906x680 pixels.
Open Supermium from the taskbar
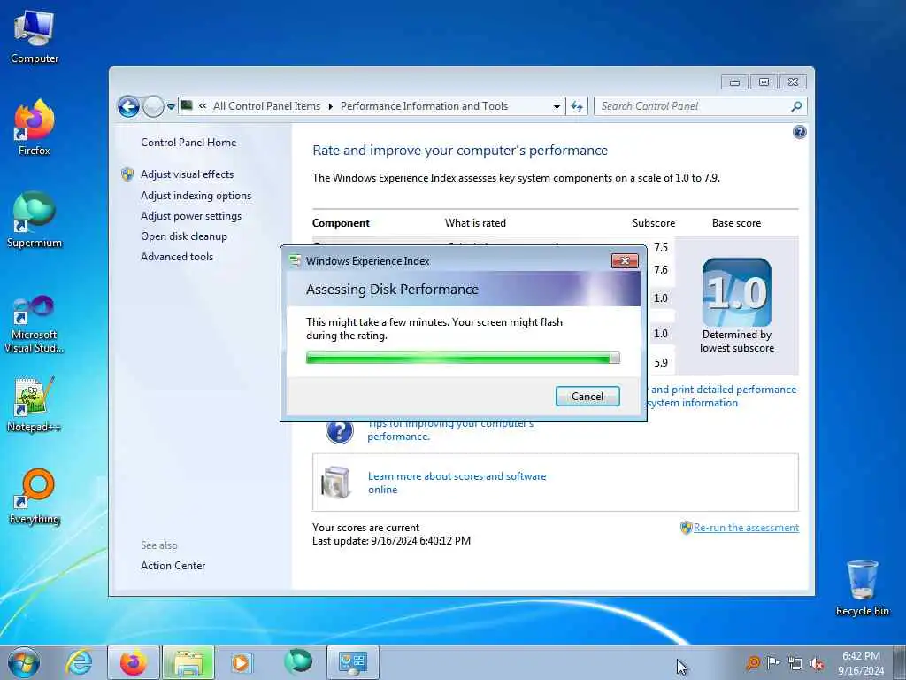298,661
